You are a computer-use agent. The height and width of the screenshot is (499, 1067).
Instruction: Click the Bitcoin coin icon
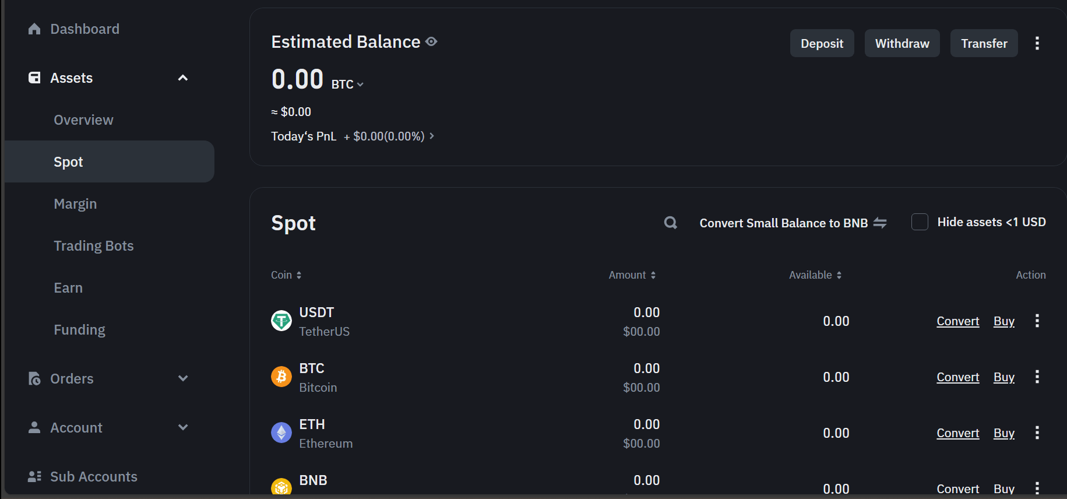(281, 377)
